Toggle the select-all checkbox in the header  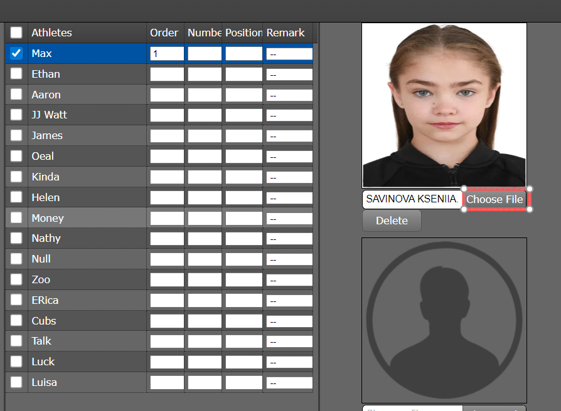pyautogui.click(x=16, y=33)
